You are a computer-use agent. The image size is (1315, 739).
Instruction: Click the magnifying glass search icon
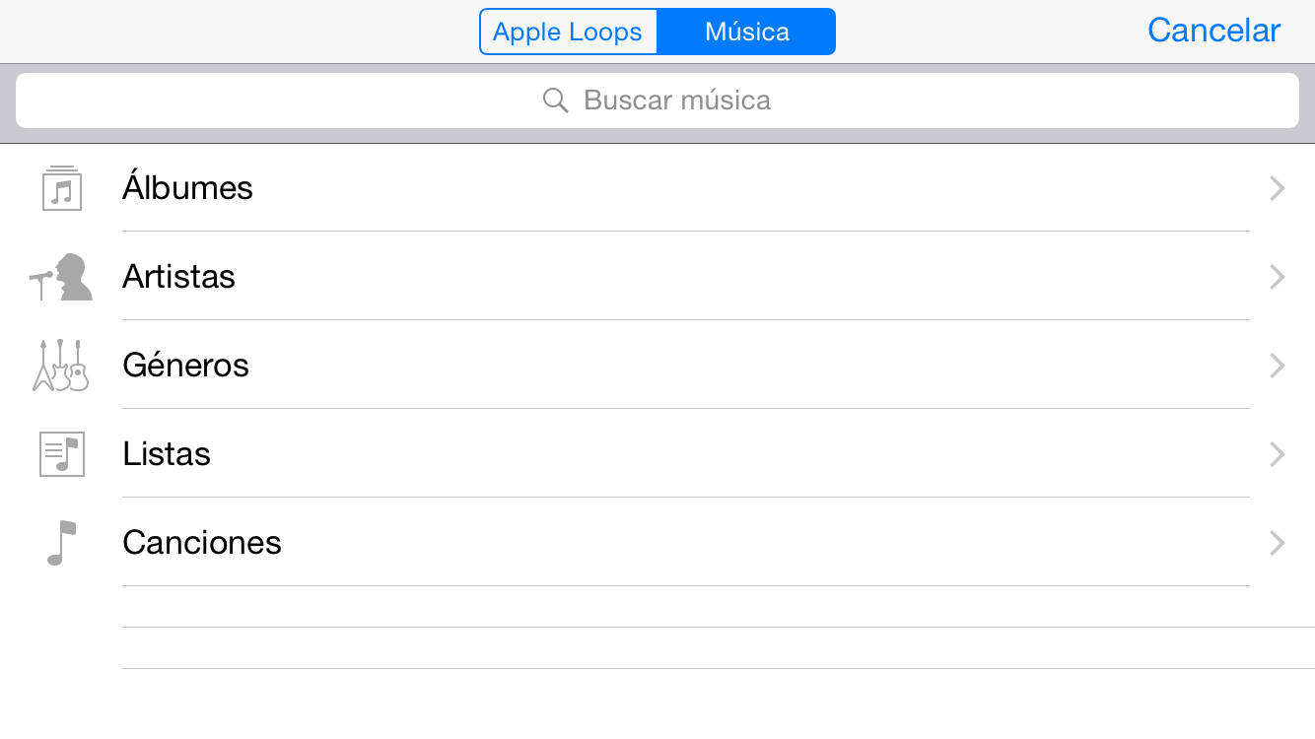[x=556, y=101]
